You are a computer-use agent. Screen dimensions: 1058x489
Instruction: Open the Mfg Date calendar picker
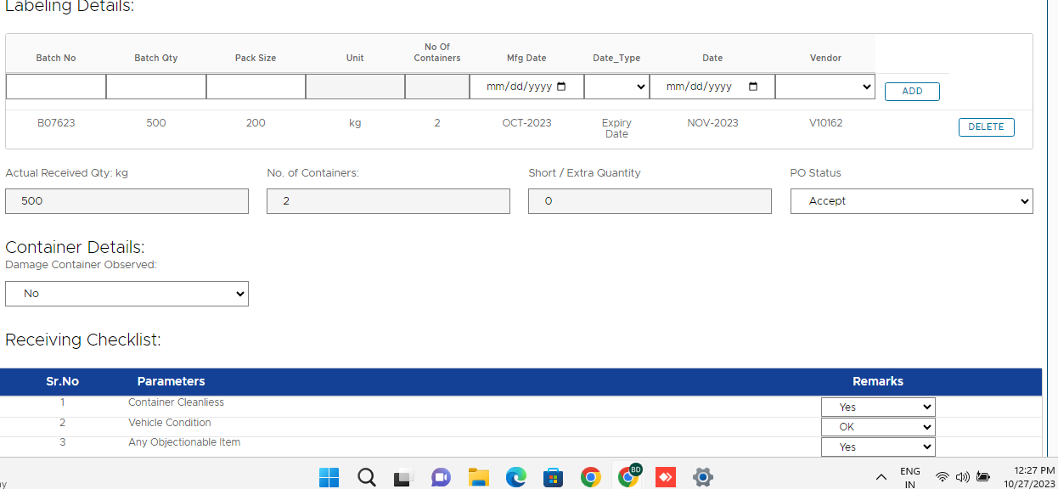561,87
